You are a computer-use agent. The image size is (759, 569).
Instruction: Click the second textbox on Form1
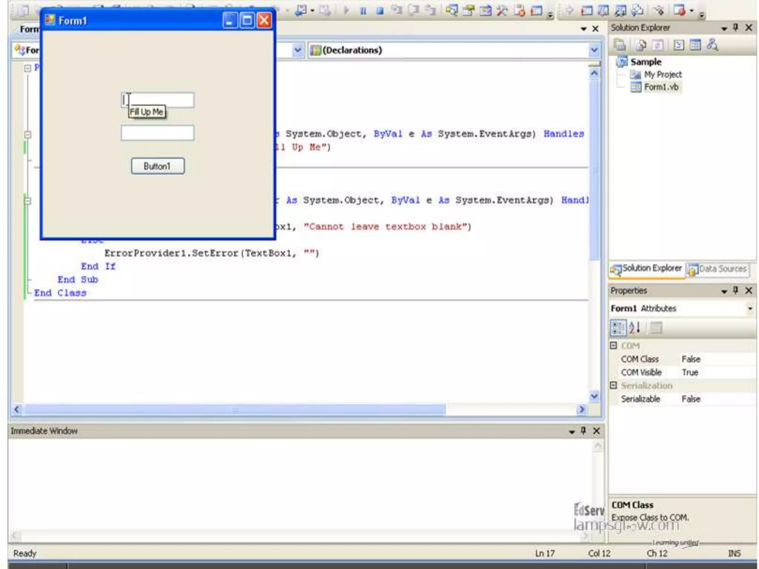click(158, 133)
